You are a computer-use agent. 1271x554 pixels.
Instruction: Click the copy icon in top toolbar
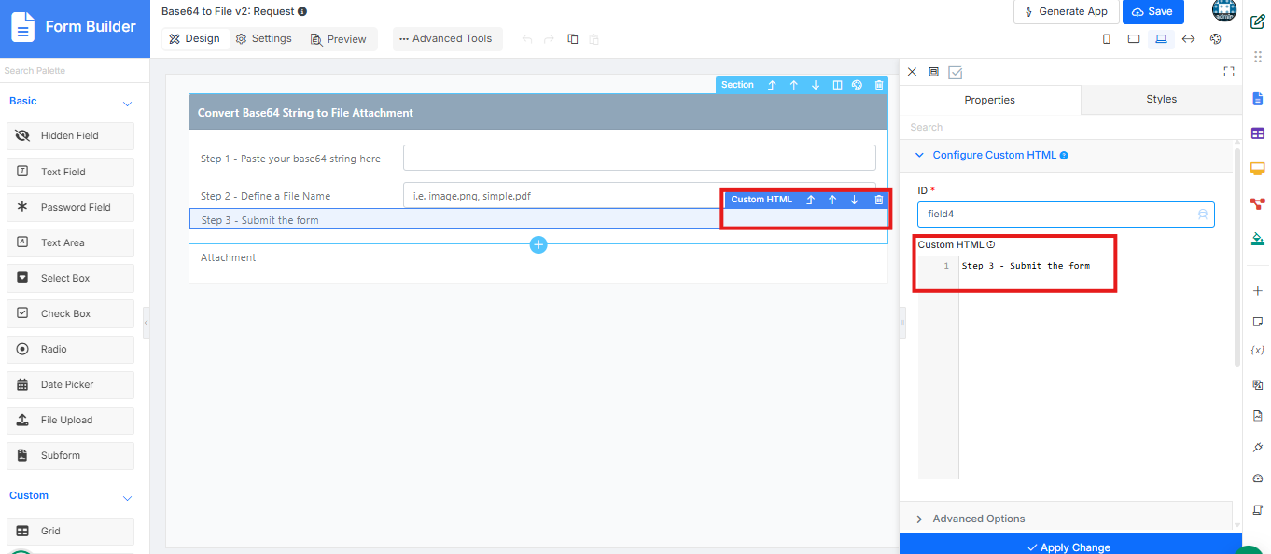pyautogui.click(x=573, y=39)
